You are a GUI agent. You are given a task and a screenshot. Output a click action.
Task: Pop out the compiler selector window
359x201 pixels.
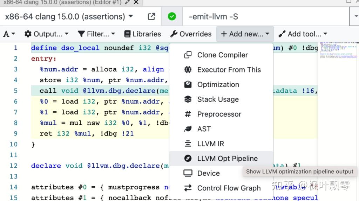151,16
